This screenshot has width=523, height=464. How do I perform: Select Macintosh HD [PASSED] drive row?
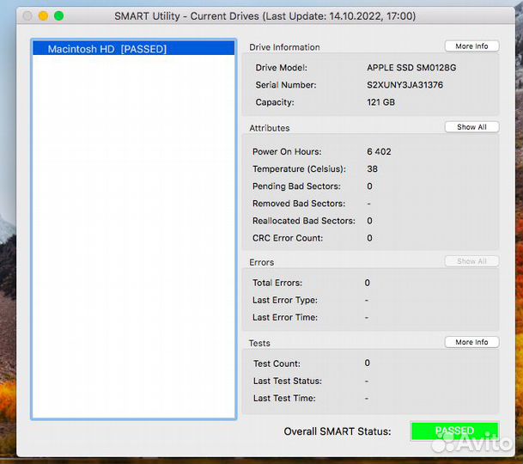coord(133,49)
